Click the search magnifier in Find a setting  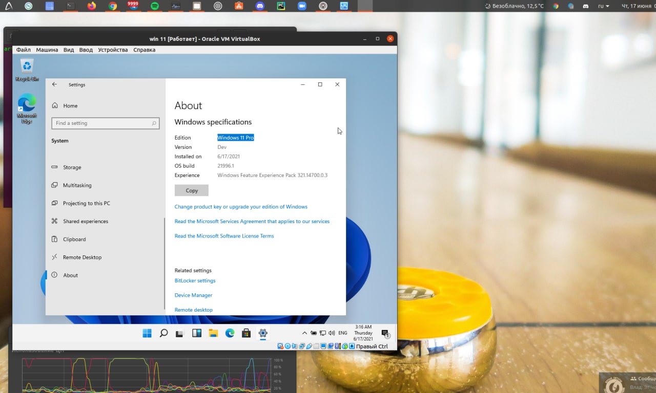tap(154, 123)
